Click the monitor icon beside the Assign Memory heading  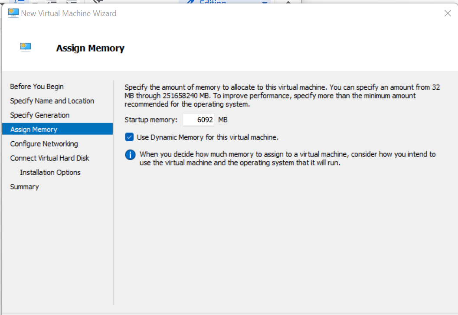point(26,47)
